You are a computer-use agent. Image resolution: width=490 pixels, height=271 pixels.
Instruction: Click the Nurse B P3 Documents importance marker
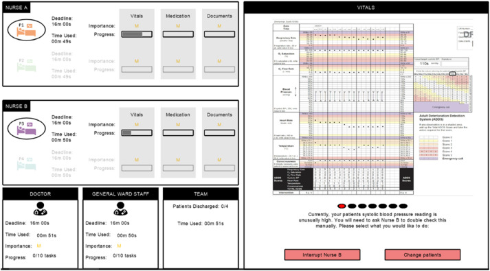219,124
